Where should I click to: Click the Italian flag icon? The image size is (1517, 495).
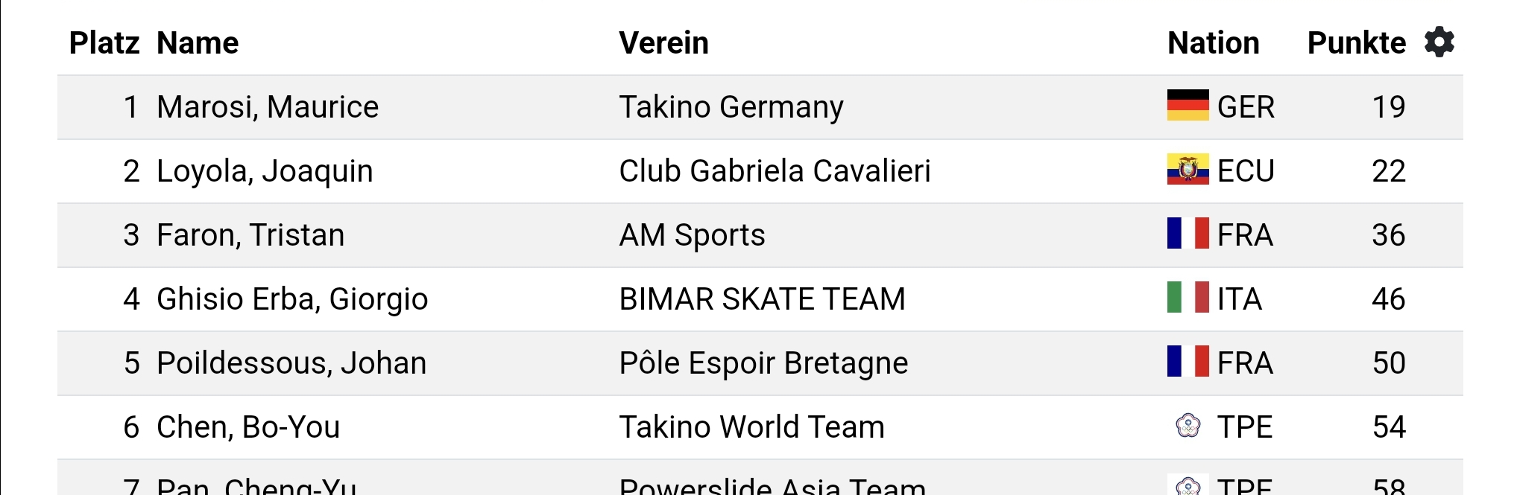click(1188, 298)
